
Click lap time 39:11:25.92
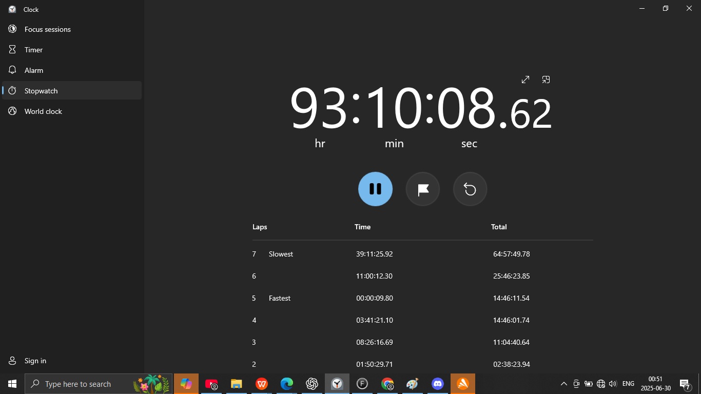(375, 254)
